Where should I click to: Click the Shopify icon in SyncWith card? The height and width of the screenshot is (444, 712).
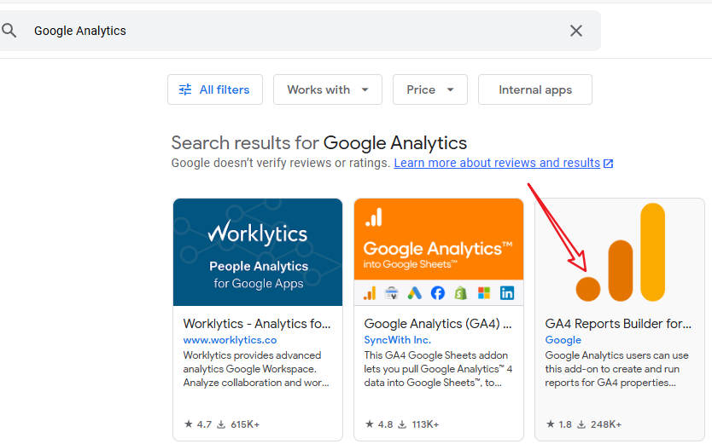click(461, 293)
